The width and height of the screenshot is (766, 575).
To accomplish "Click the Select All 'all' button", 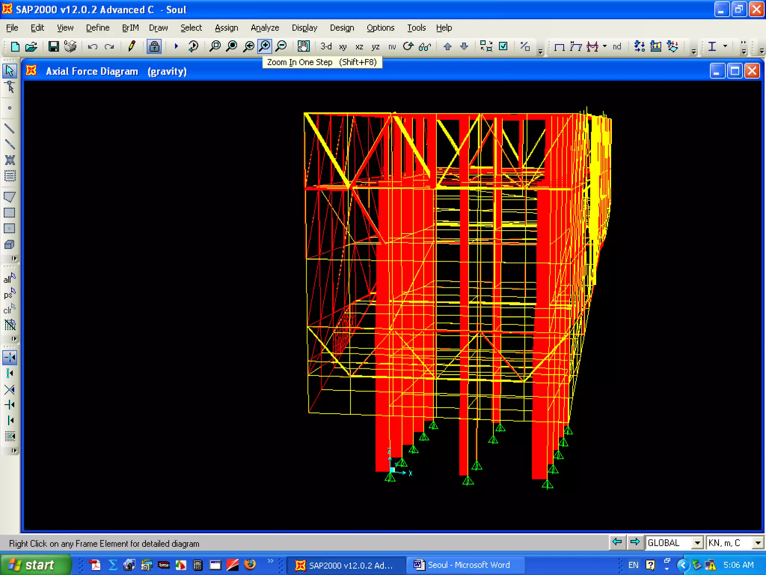I will 9,278.
